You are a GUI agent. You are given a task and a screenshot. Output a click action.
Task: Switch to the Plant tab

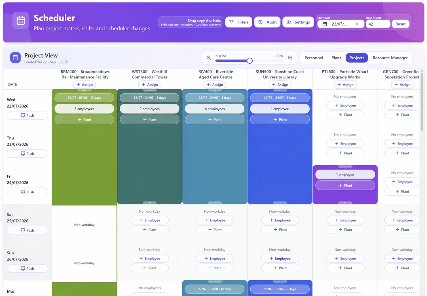pos(336,58)
